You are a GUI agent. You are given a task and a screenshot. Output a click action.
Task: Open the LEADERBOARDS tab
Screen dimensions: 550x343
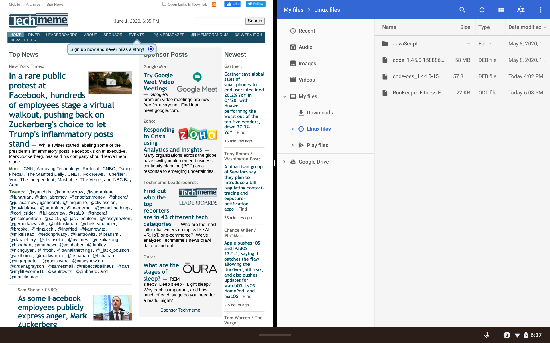[62, 35]
